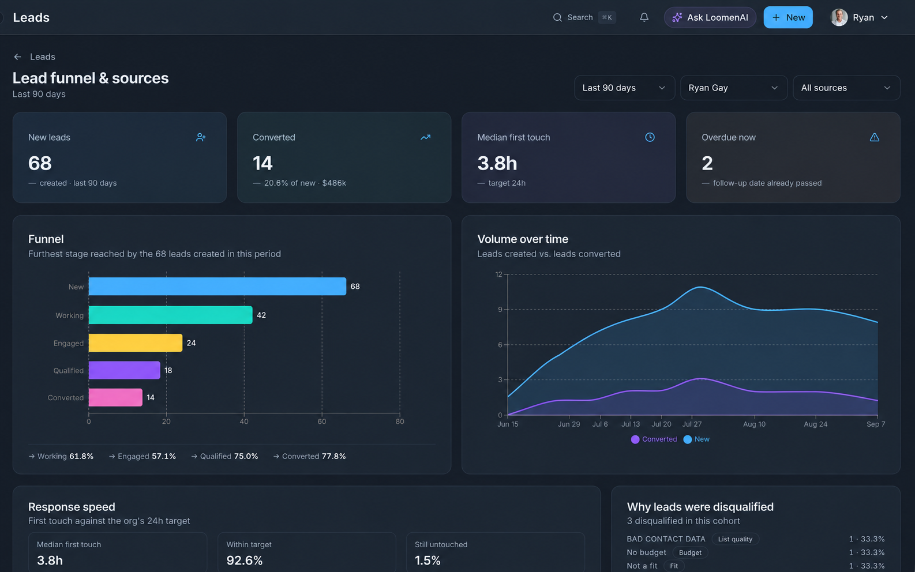Screen dimensions: 915x572
Task: Click the yellow Engaged funnel bar
Action: tap(136, 343)
